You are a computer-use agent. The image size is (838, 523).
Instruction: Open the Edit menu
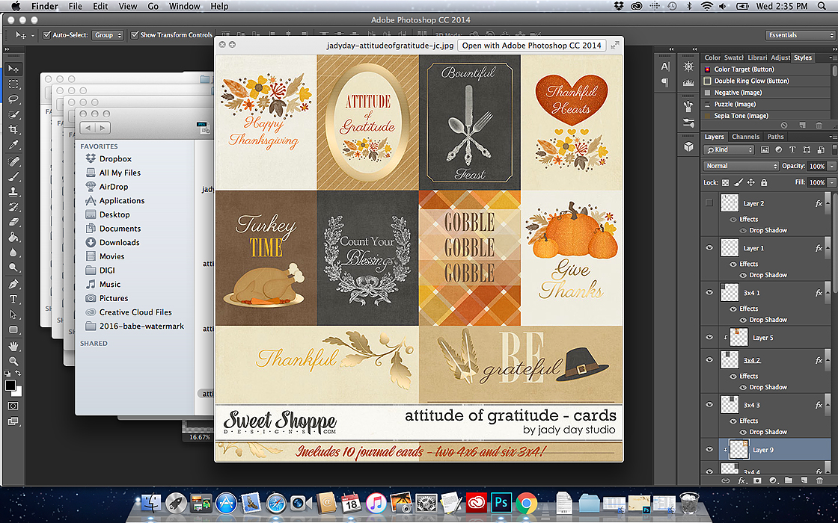point(100,7)
